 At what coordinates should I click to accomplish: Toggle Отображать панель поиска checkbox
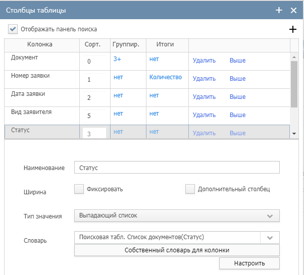tap(13, 29)
